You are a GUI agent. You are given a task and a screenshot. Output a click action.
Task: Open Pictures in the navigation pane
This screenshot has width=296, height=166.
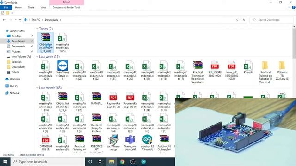16,51
